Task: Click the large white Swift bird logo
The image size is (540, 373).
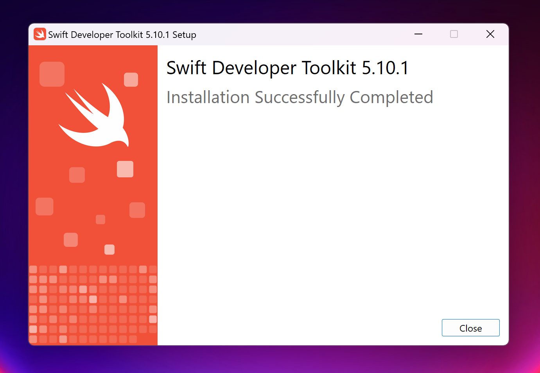Action: tap(94, 114)
